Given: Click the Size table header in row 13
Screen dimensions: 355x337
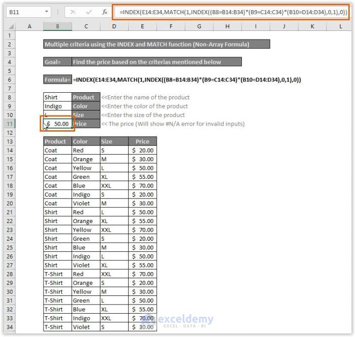Looking at the screenshot, I should coord(114,141).
